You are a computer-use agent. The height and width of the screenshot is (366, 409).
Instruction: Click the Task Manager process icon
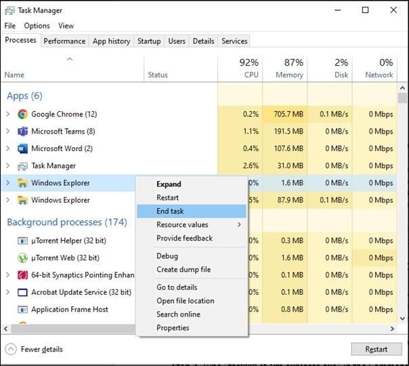click(22, 166)
